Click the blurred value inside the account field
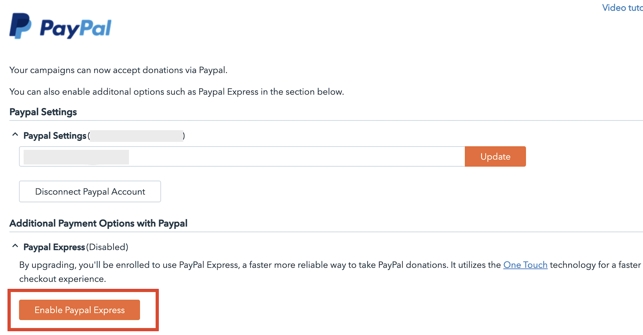Image resolution: width=643 pixels, height=335 pixels. (76, 157)
